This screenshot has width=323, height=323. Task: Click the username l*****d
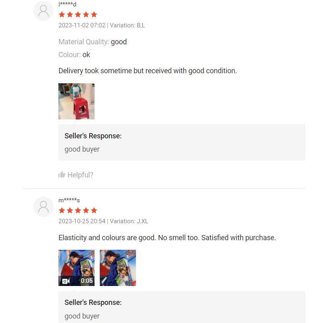coord(68,4)
